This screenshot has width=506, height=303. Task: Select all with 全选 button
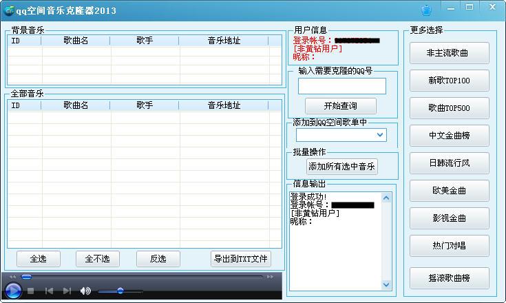click(39, 259)
